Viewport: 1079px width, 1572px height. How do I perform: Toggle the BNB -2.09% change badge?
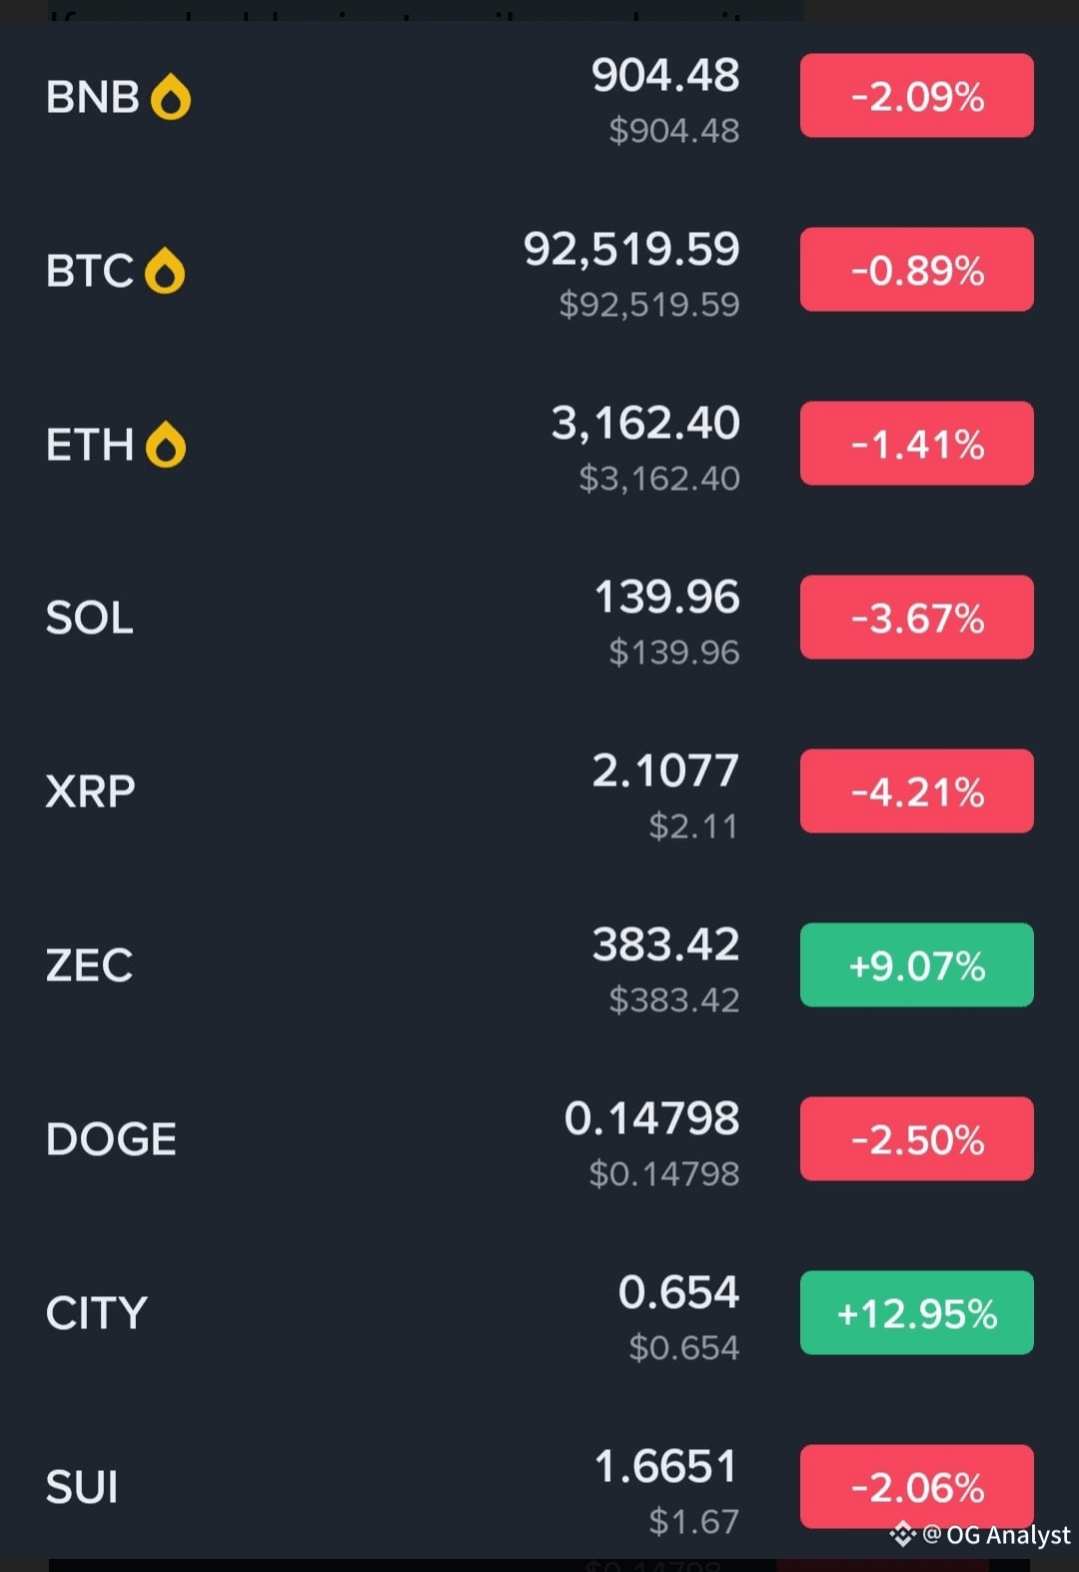pyautogui.click(x=916, y=96)
